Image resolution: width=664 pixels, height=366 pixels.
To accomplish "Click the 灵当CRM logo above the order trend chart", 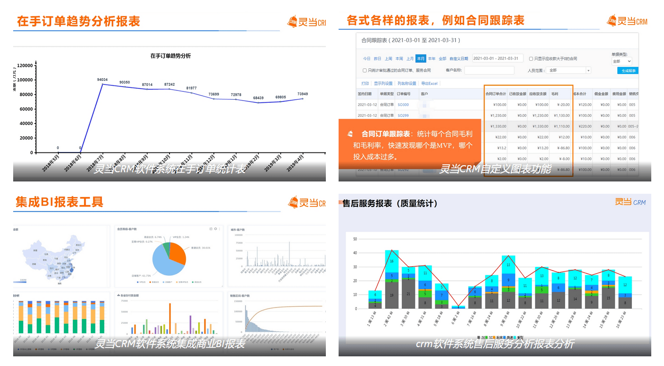I will (x=307, y=22).
